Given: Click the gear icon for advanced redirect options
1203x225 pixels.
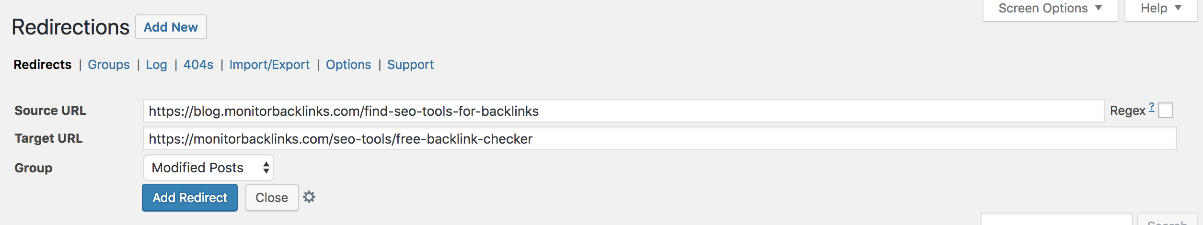Looking at the screenshot, I should [309, 197].
